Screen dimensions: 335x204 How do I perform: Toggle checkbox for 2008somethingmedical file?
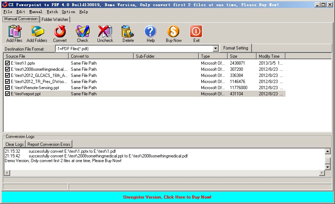(x=7, y=69)
